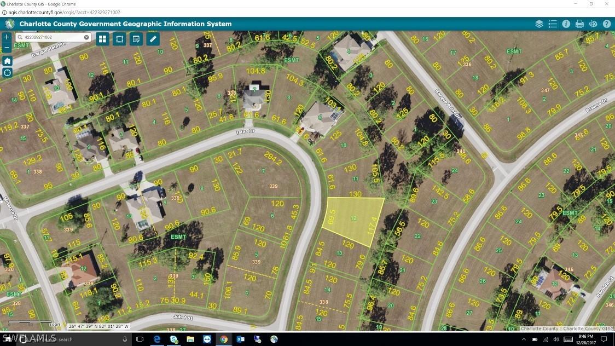Zoom in with the plus button

coord(7,37)
